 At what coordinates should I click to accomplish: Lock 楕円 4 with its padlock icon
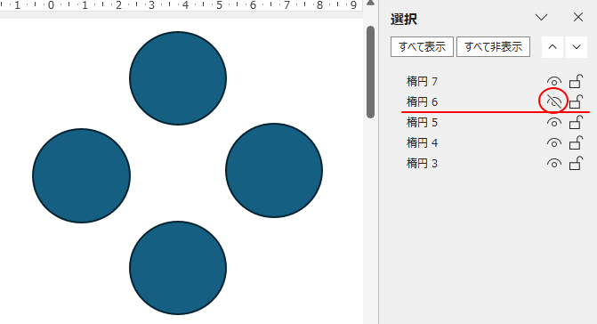pos(576,142)
